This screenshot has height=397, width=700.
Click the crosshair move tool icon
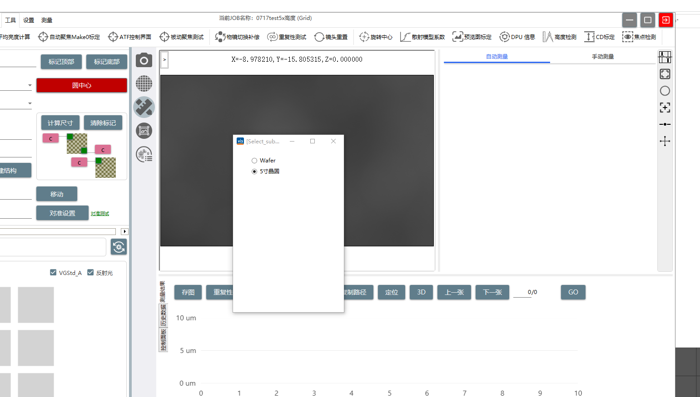click(665, 141)
